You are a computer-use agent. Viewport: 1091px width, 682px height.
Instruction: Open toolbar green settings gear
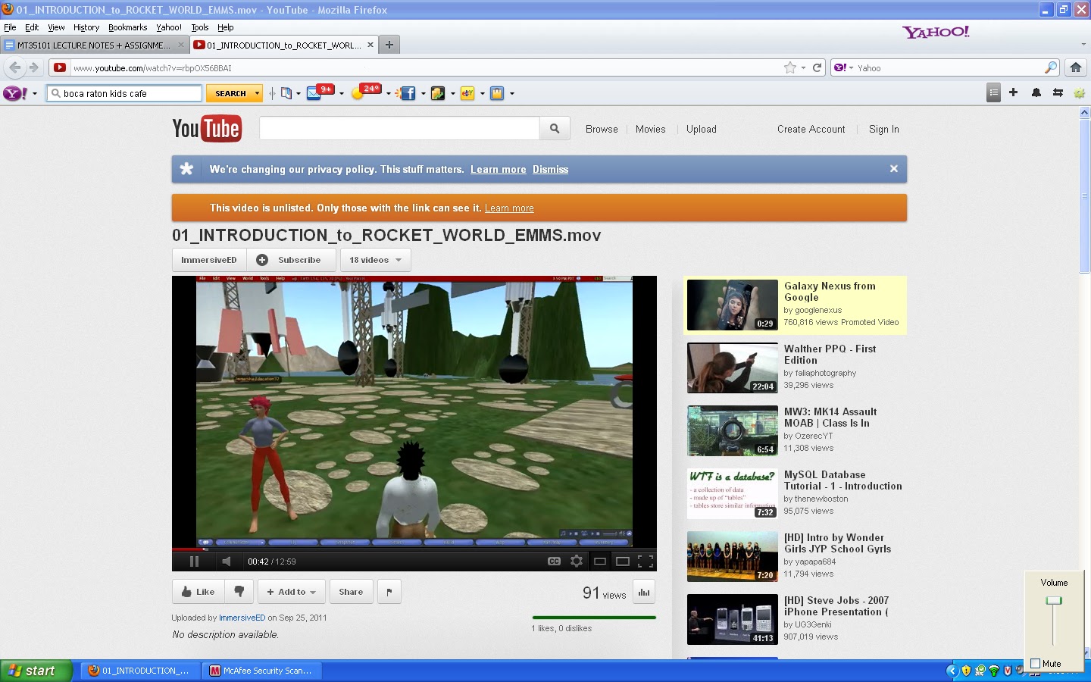(x=1079, y=92)
